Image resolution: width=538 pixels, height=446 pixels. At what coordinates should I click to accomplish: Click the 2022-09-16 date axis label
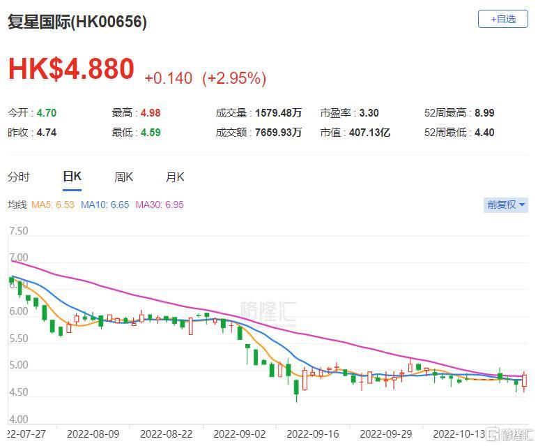313,434
